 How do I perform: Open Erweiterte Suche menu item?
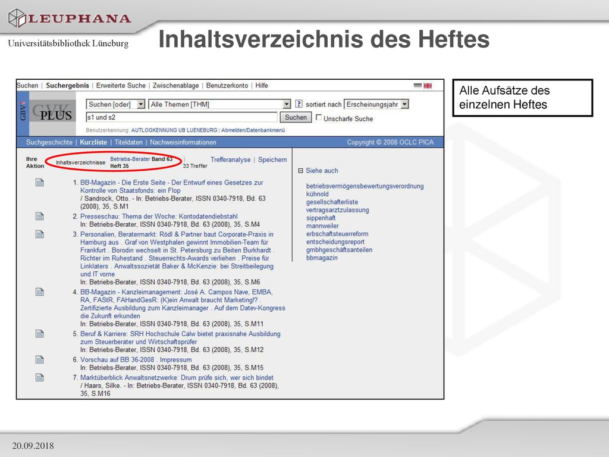click(x=121, y=86)
